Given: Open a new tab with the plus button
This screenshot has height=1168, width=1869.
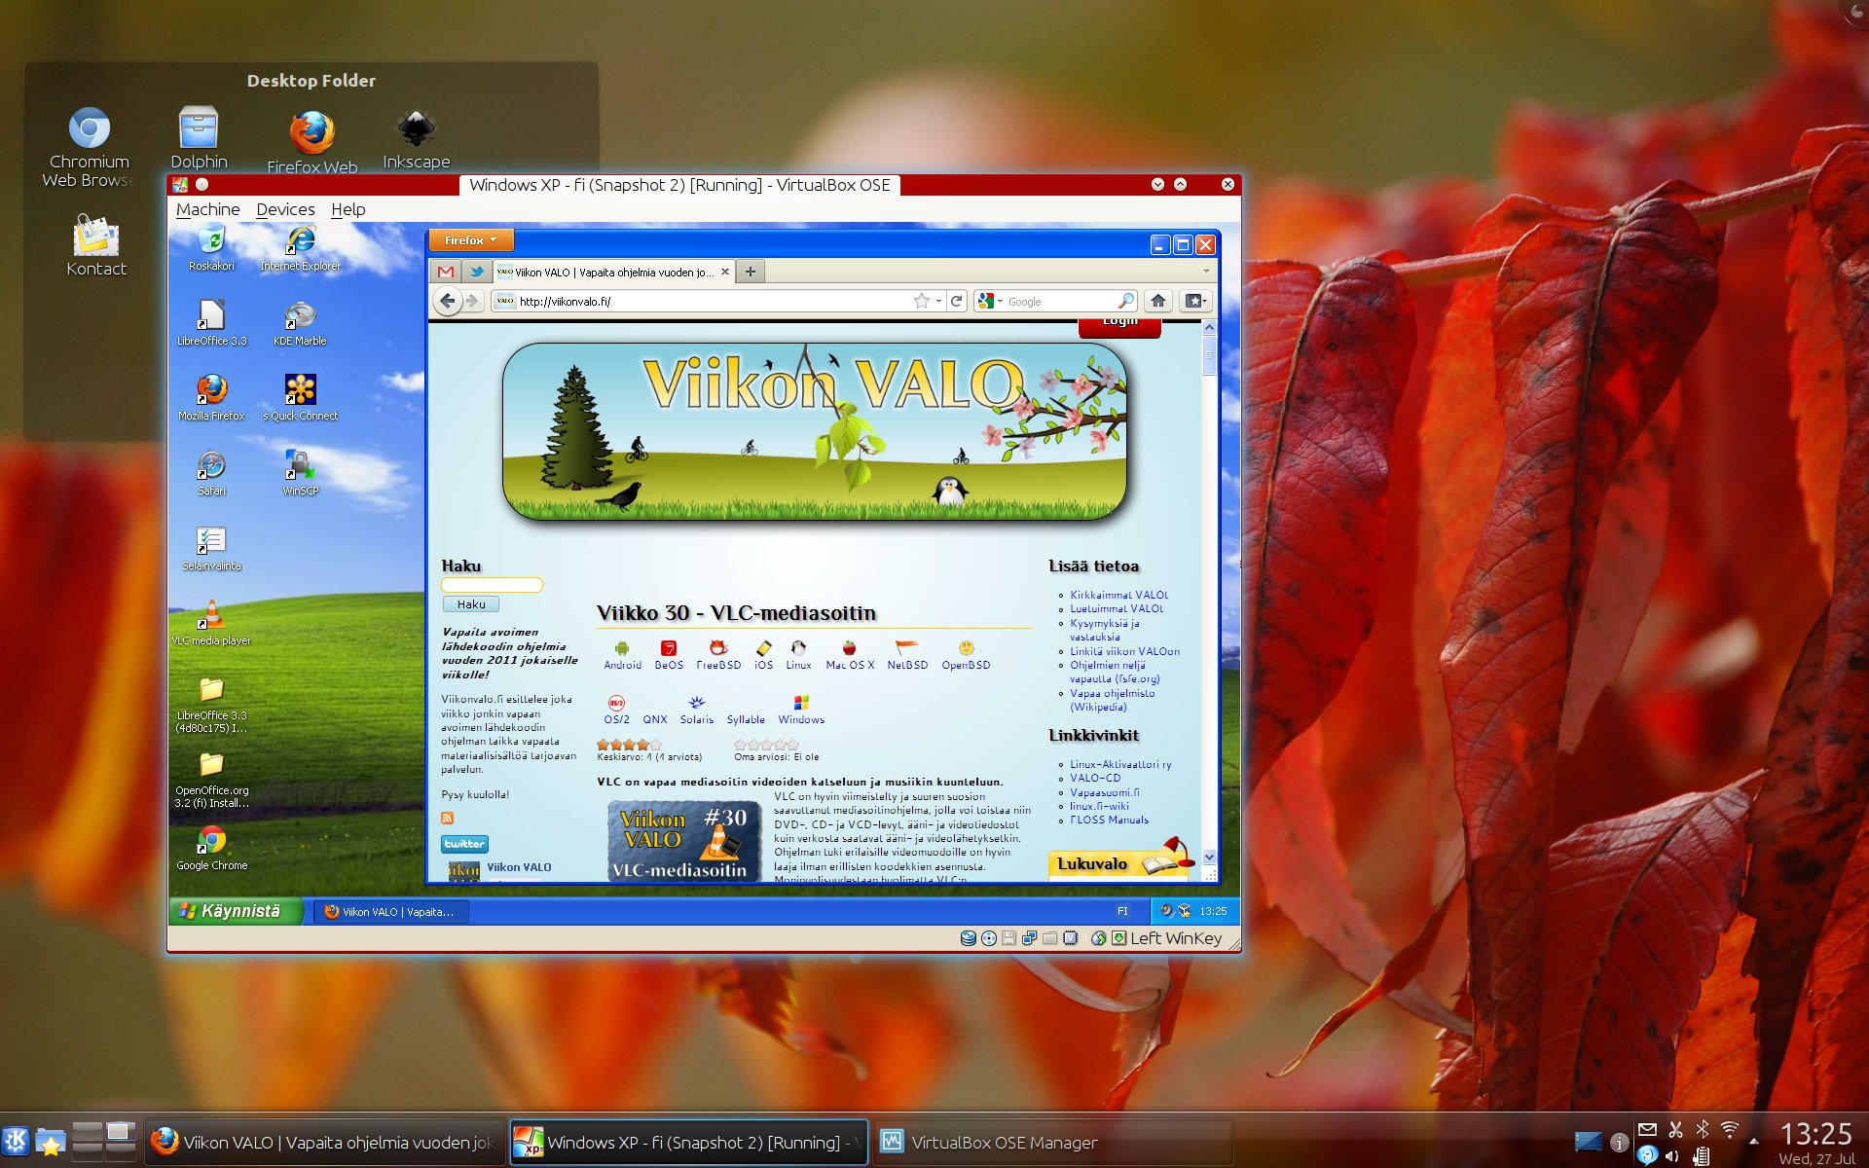Looking at the screenshot, I should click(x=750, y=272).
